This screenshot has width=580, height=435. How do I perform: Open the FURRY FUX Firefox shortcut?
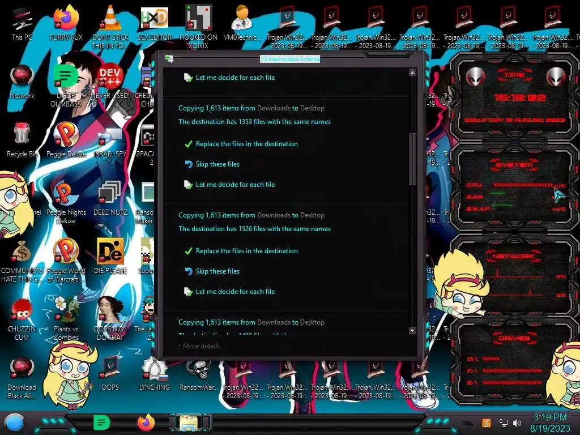[x=66, y=23]
